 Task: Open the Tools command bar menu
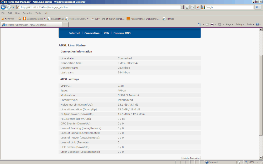point(250,24)
